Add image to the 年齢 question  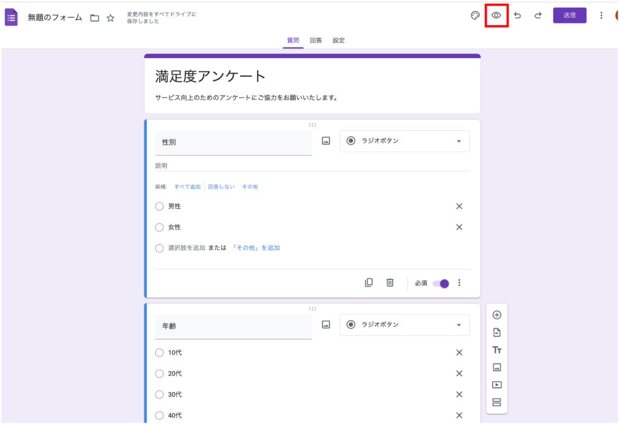(326, 324)
